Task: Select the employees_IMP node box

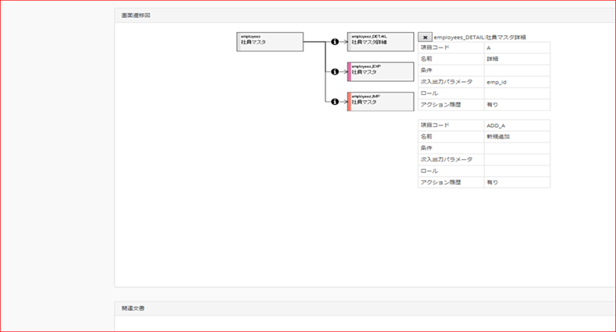Action: coord(382,102)
